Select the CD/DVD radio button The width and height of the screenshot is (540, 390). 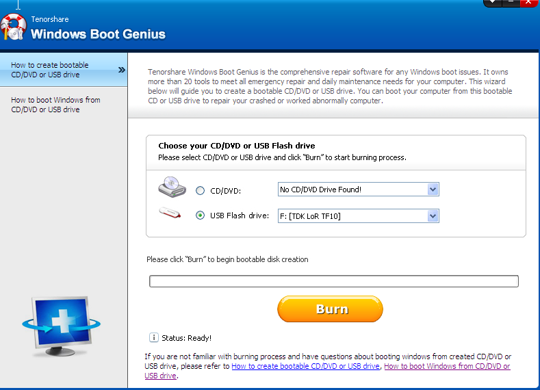click(x=200, y=190)
